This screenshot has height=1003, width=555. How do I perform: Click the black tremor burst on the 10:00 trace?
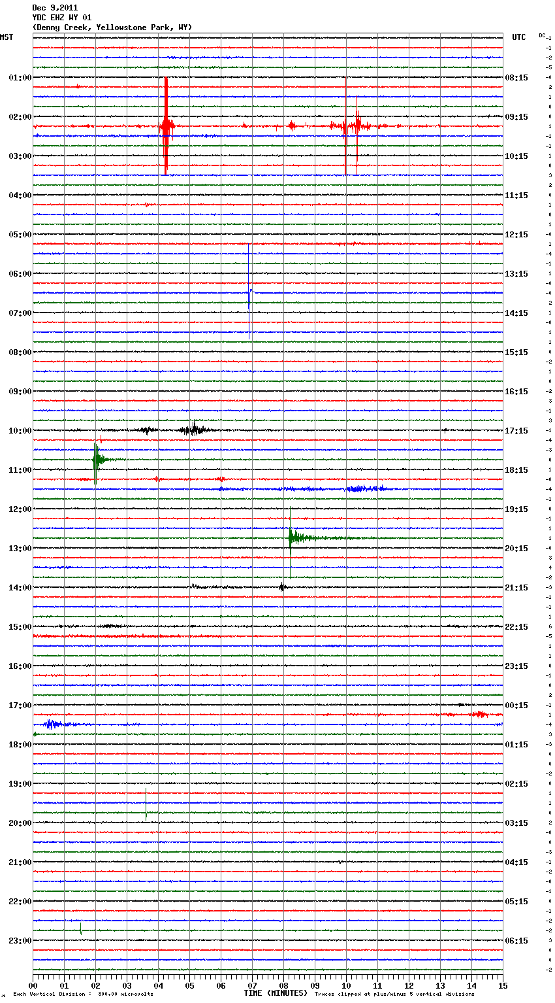pyautogui.click(x=194, y=430)
